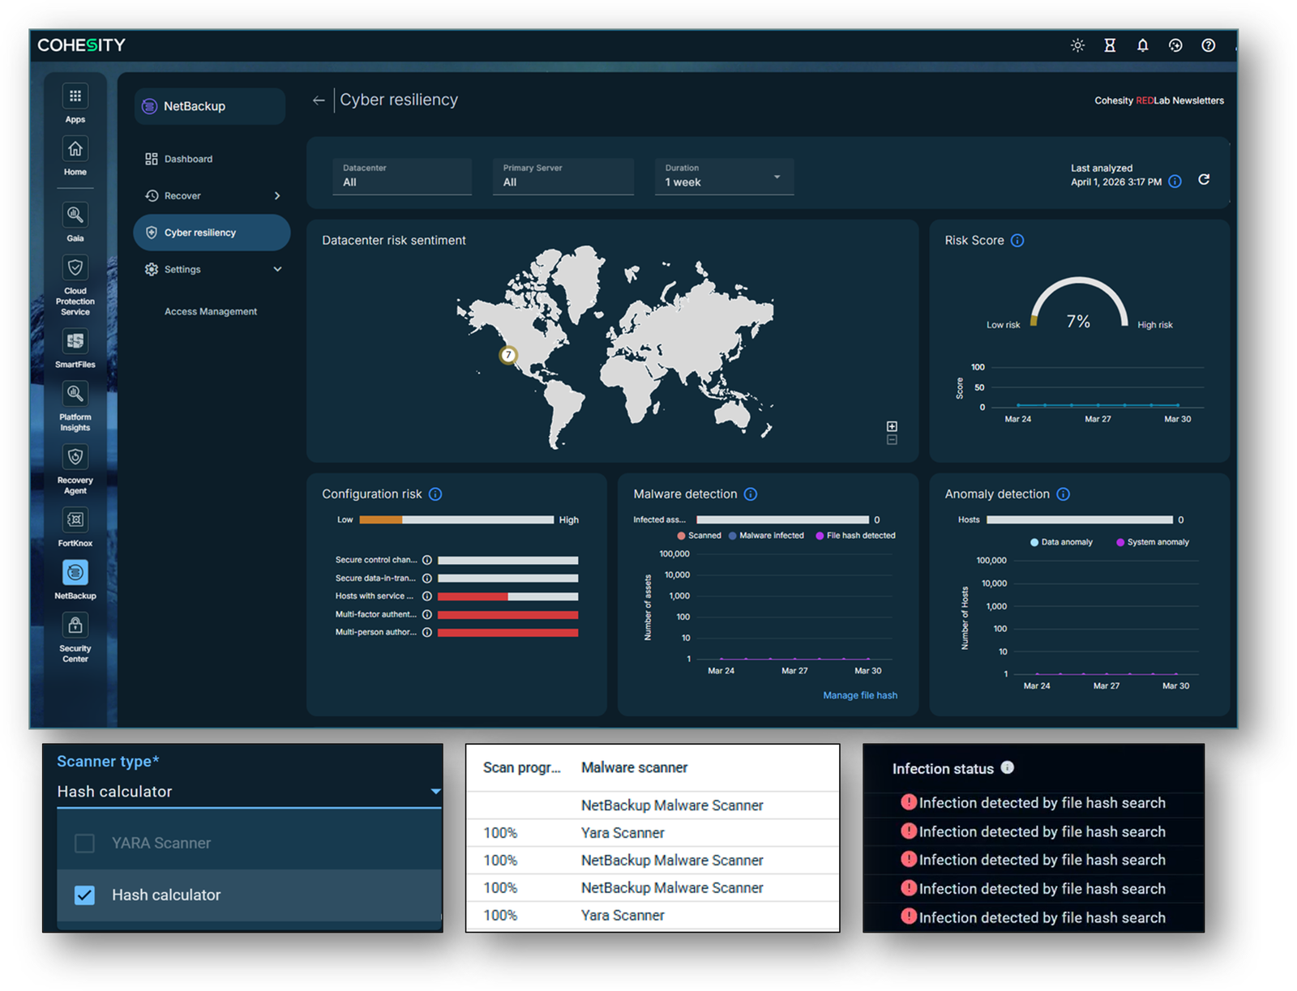Viewport: 1297px width, 991px height.
Task: Zoom out on the world map
Action: 892,440
